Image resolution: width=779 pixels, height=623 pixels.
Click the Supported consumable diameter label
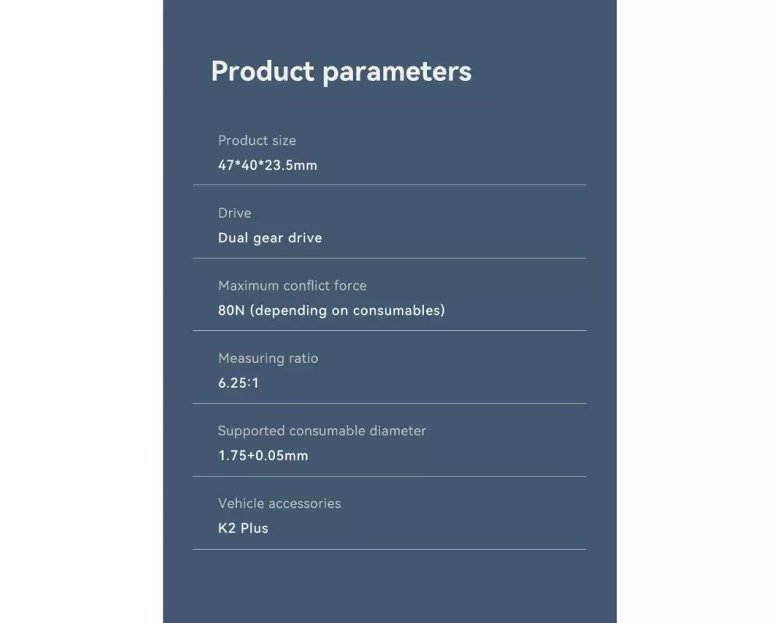pos(322,431)
